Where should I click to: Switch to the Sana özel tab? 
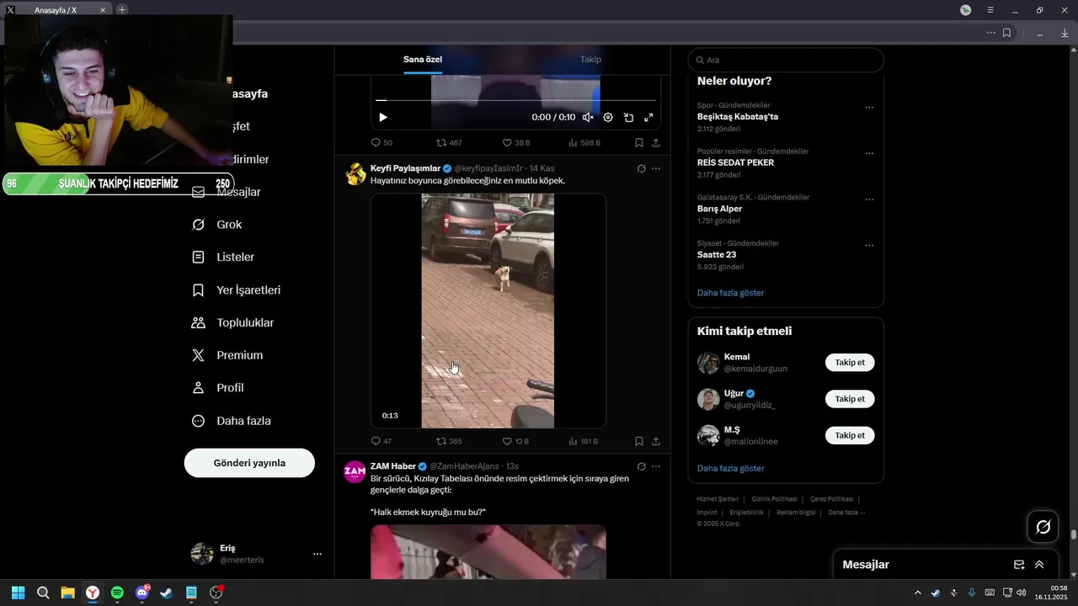(x=423, y=60)
